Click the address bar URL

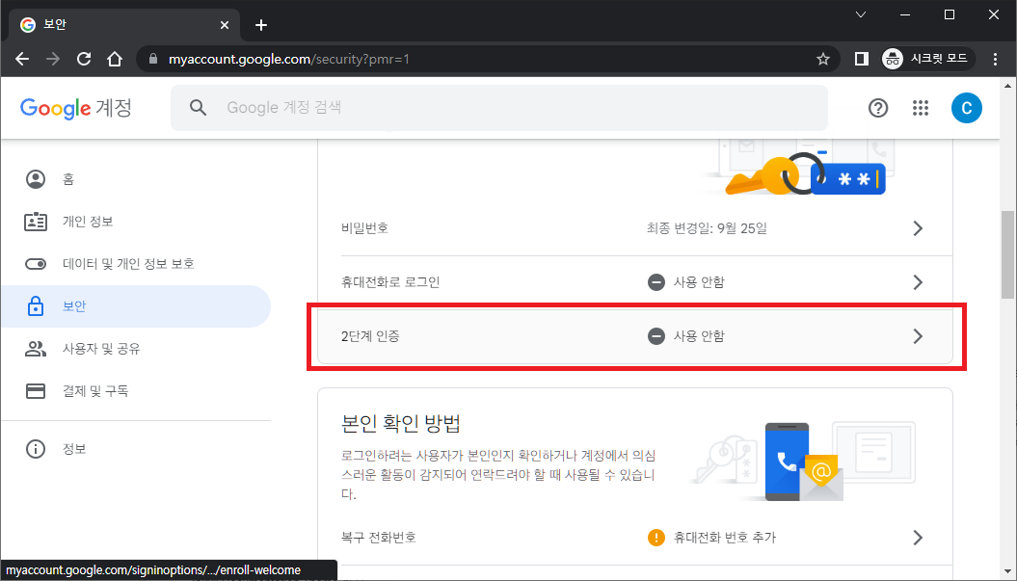[x=289, y=59]
